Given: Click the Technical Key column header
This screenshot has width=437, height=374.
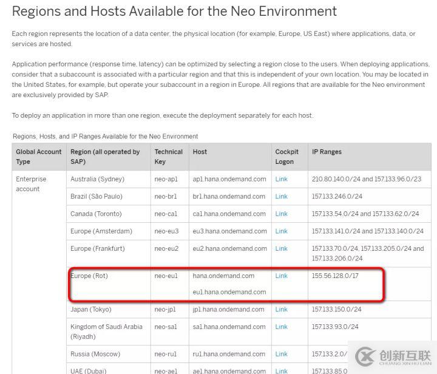Looking at the screenshot, I should 169,157.
